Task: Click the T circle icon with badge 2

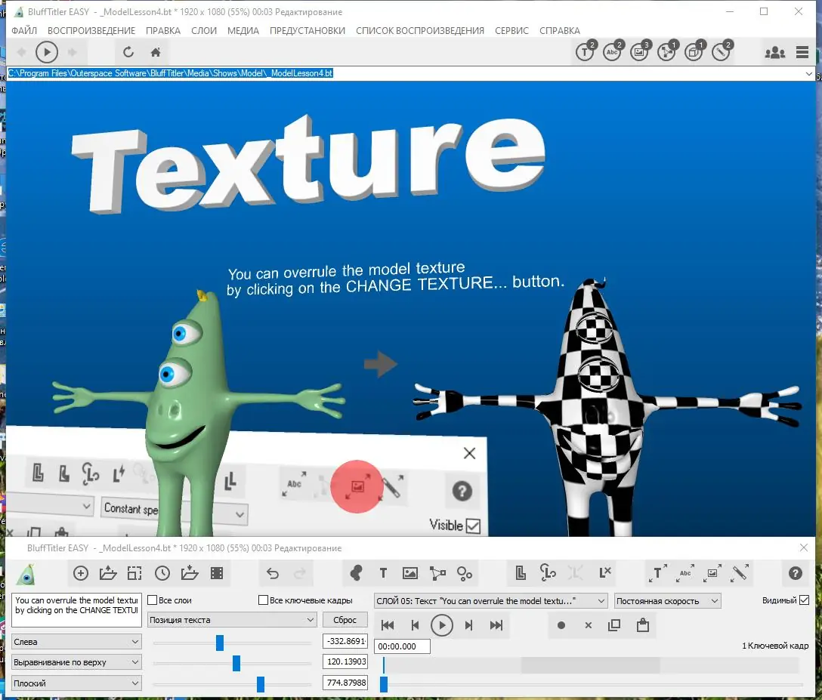Action: pos(586,51)
